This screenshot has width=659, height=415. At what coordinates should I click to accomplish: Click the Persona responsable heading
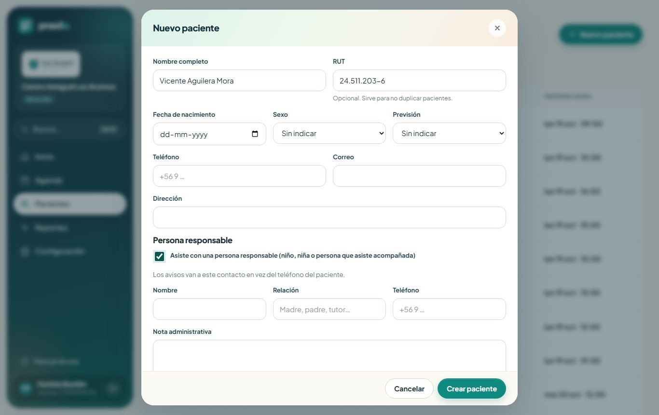192,240
